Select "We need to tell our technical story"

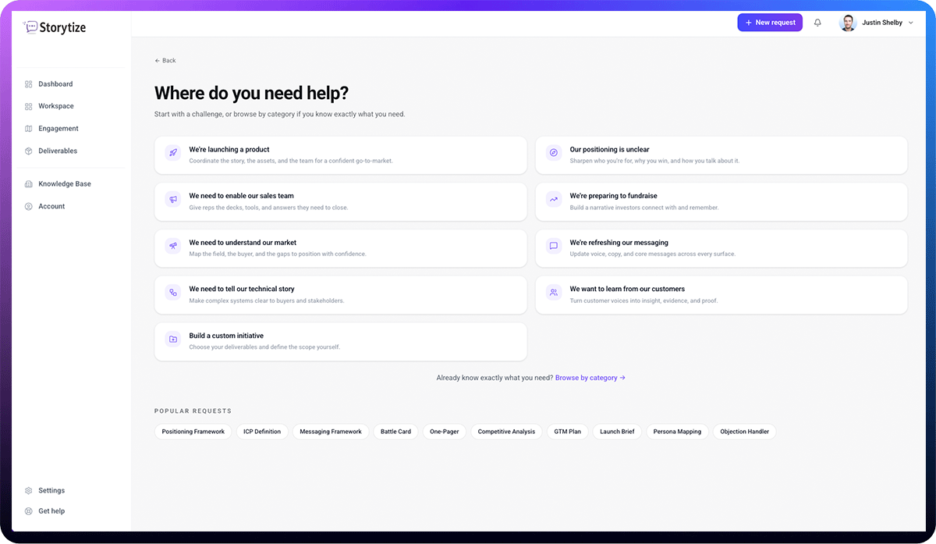click(x=242, y=289)
